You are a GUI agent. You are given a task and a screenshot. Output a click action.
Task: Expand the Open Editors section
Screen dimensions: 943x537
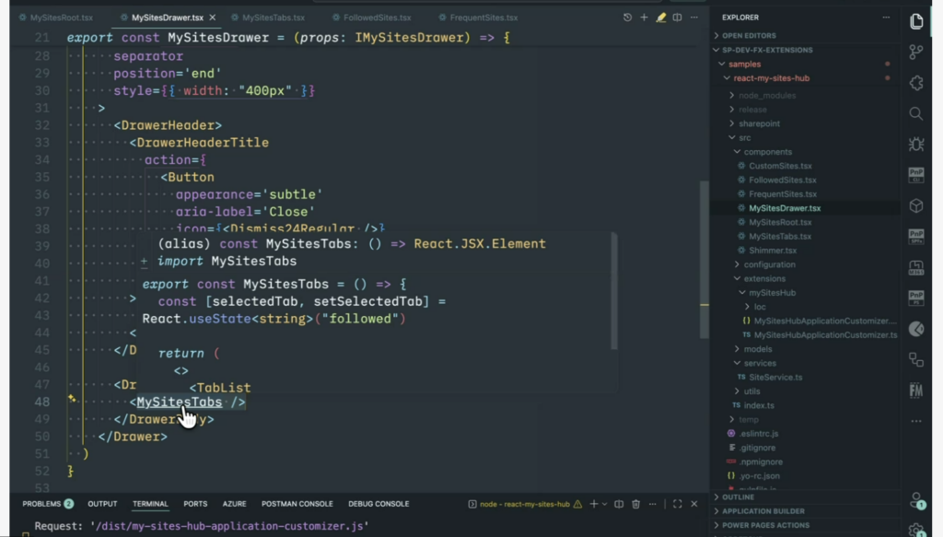pos(749,36)
